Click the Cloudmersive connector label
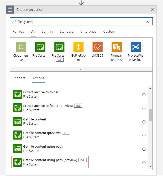The image size is (163, 176). click(21, 58)
